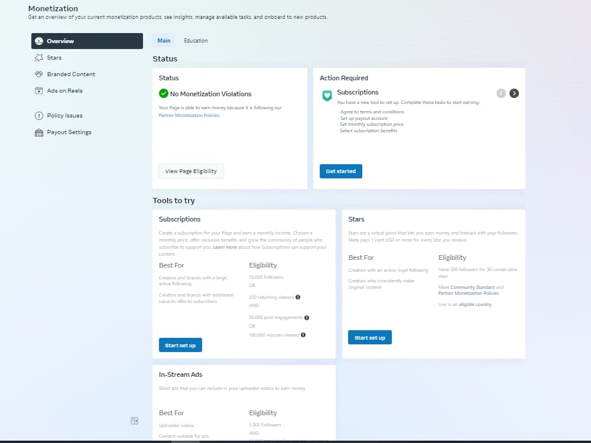The image size is (591, 443).
Task: Click 'Uploaded videos' under In-Stream Ads
Action: [x=176, y=426]
